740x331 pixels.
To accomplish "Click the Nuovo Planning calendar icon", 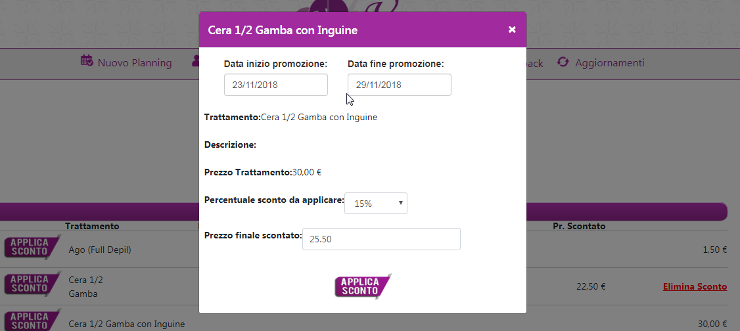I will pos(86,60).
